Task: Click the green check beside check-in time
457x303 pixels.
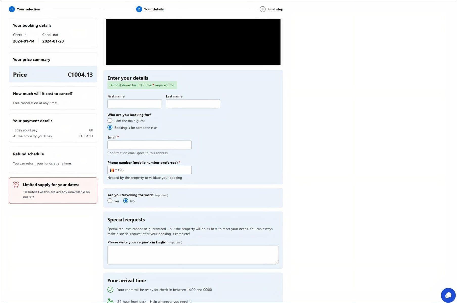Action: point(110,290)
